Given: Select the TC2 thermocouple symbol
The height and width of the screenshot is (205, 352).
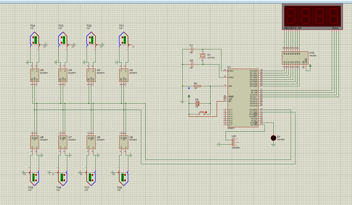Looking at the screenshot, I should pos(91,40).
